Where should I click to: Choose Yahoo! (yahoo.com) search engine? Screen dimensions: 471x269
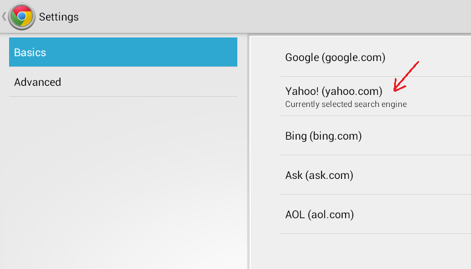(375, 96)
